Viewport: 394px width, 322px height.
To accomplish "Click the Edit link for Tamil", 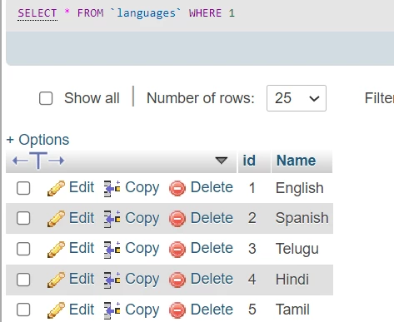I will (x=82, y=309).
